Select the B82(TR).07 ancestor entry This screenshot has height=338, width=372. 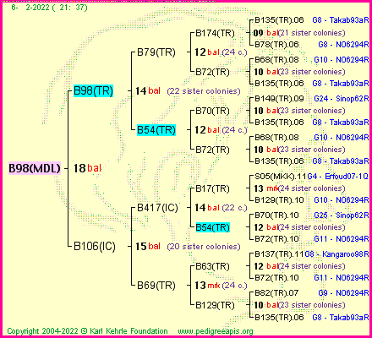[x=276, y=293]
